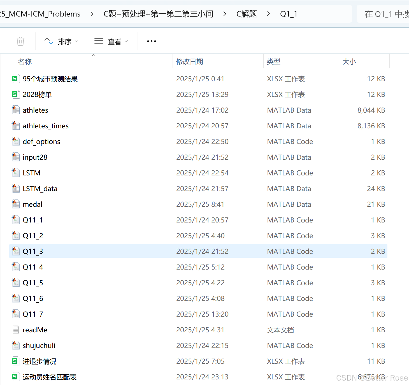The image size is (409, 385).
Task: Click the file name 运动员姓名匹配表
Action: (x=50, y=377)
